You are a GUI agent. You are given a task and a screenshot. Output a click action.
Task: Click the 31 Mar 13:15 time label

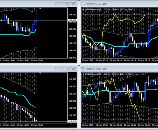pos(144,60)
